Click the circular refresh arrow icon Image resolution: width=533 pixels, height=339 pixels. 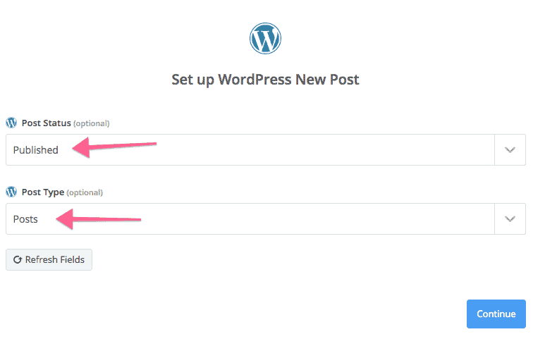pos(18,260)
